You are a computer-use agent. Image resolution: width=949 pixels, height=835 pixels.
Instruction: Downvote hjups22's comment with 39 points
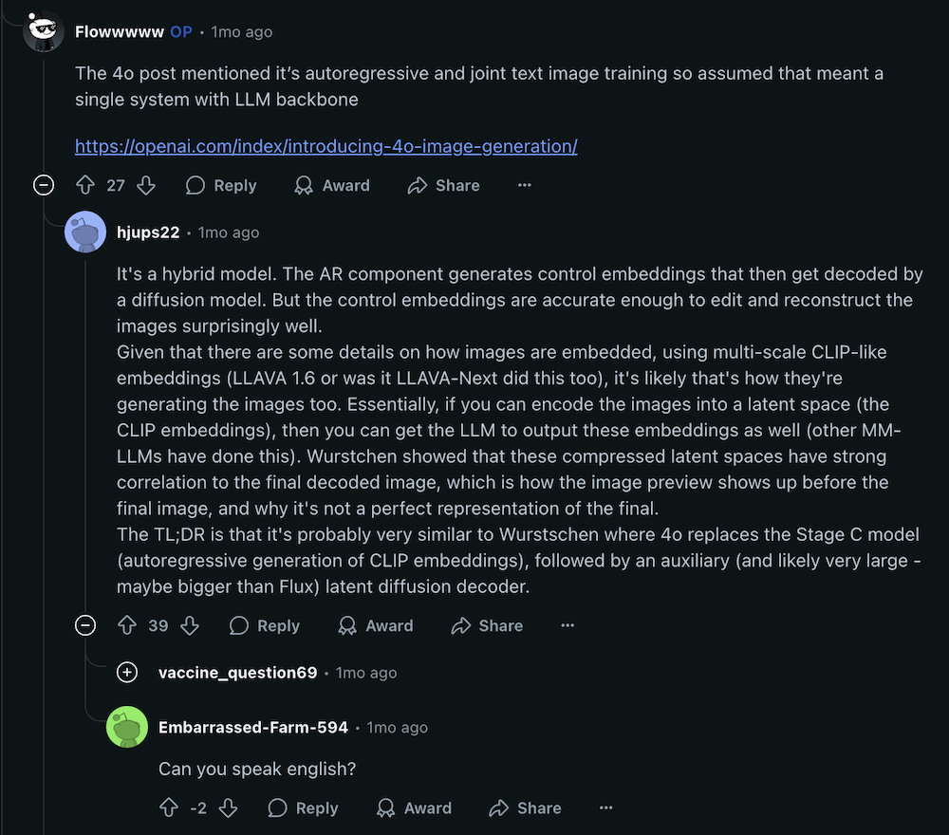[x=190, y=625]
